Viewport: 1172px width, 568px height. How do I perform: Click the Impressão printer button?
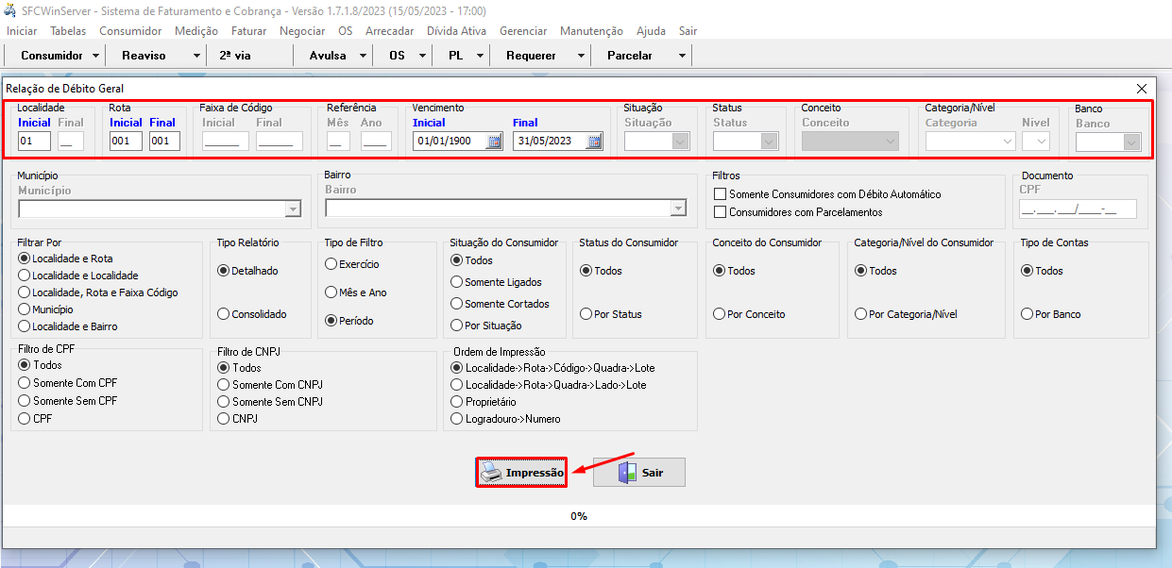pos(521,472)
